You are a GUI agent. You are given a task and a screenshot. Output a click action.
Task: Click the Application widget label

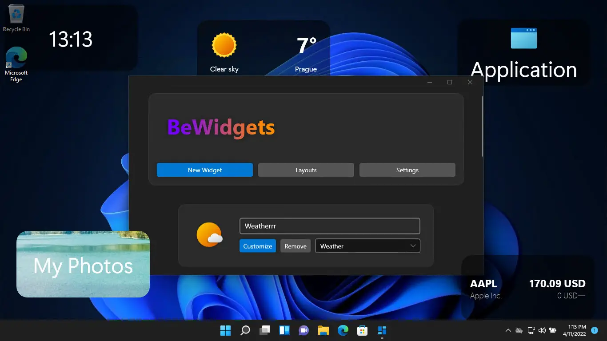523,70
